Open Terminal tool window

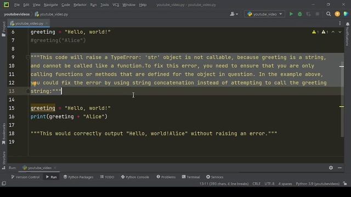[x=191, y=177]
